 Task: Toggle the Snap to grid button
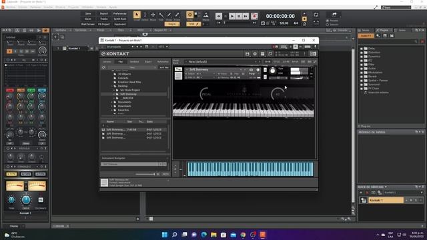pos(189,15)
